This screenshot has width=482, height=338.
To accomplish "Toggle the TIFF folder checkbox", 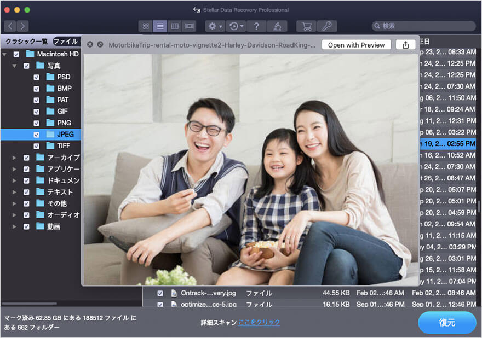I will pos(36,146).
